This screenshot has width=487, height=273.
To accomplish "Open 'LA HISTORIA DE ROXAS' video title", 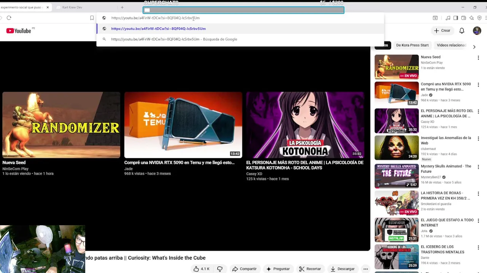I will pyautogui.click(x=446, y=196).
